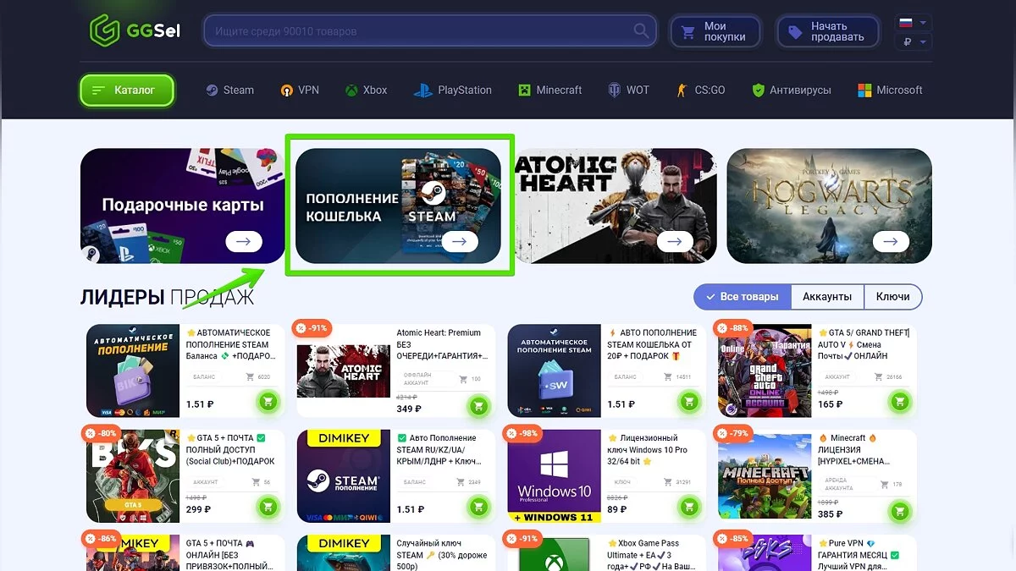Open the GGSel logo home link
The height and width of the screenshot is (571, 1016).
tap(135, 30)
